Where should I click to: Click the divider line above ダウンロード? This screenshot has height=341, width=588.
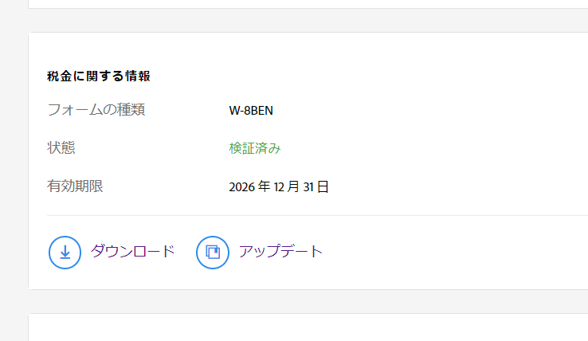pos(319,215)
